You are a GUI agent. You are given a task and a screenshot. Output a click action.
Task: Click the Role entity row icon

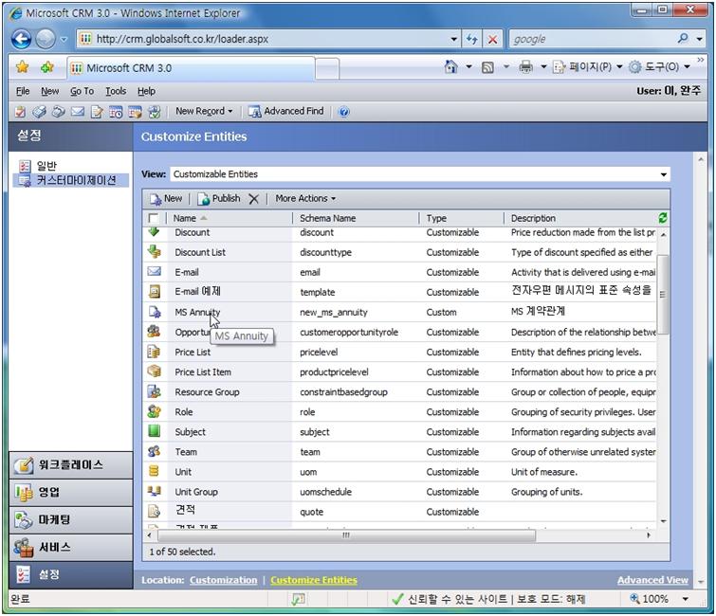(155, 412)
